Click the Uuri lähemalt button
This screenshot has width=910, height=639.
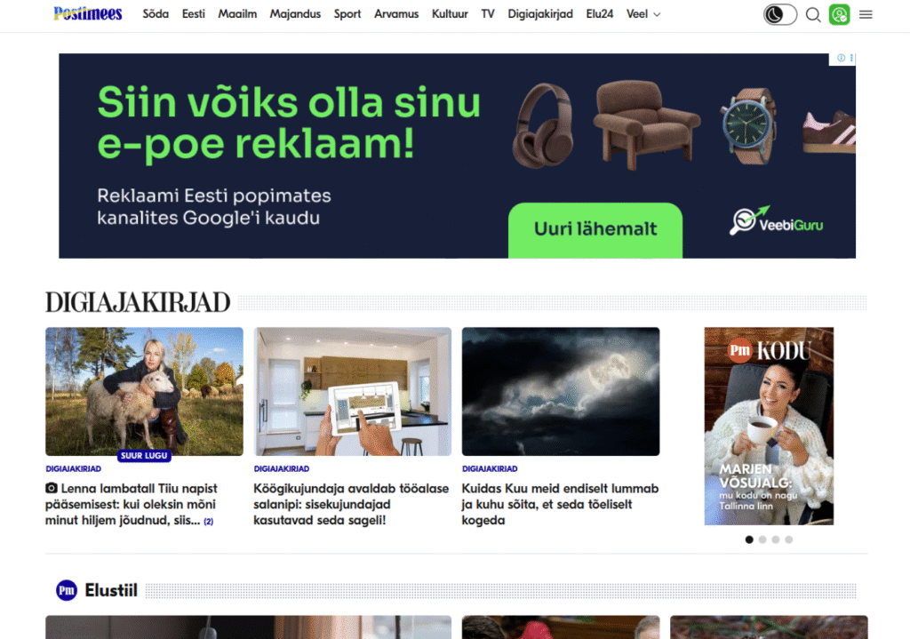(x=595, y=229)
